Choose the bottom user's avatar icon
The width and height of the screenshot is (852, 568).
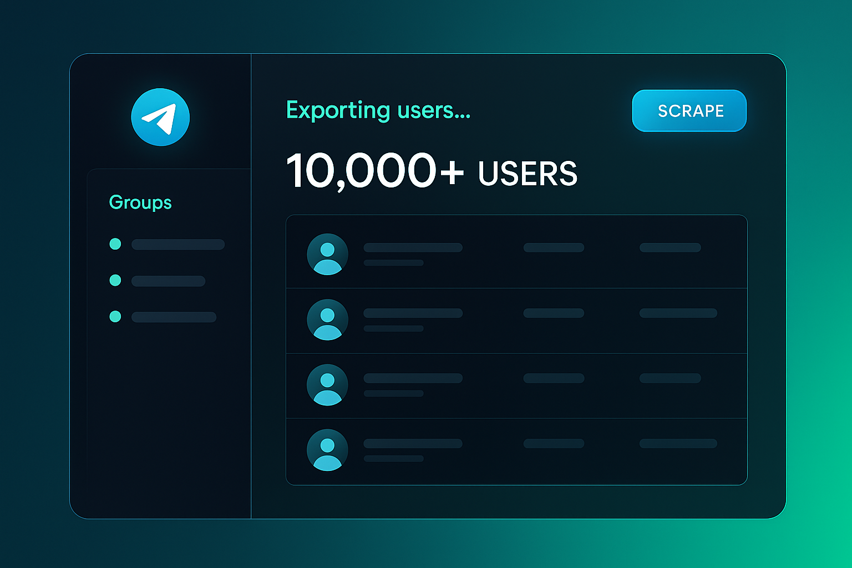tap(327, 450)
